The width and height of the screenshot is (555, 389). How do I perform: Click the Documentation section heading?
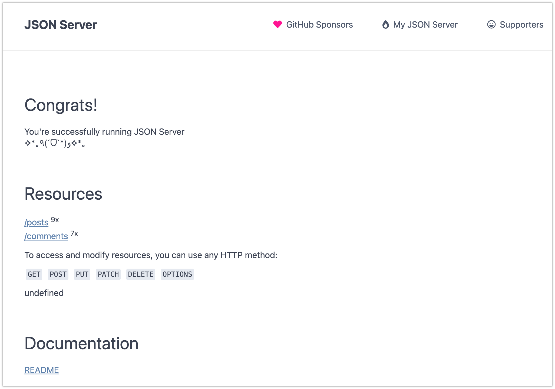pos(81,344)
